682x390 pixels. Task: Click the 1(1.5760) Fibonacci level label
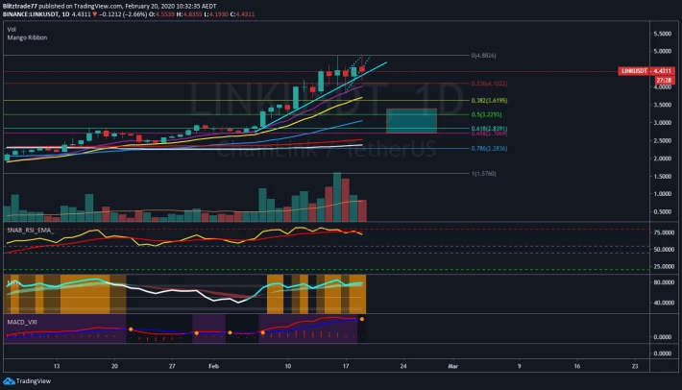pos(484,174)
